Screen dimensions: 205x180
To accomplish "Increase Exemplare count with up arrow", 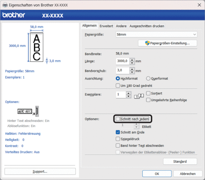I will coord(128,93).
